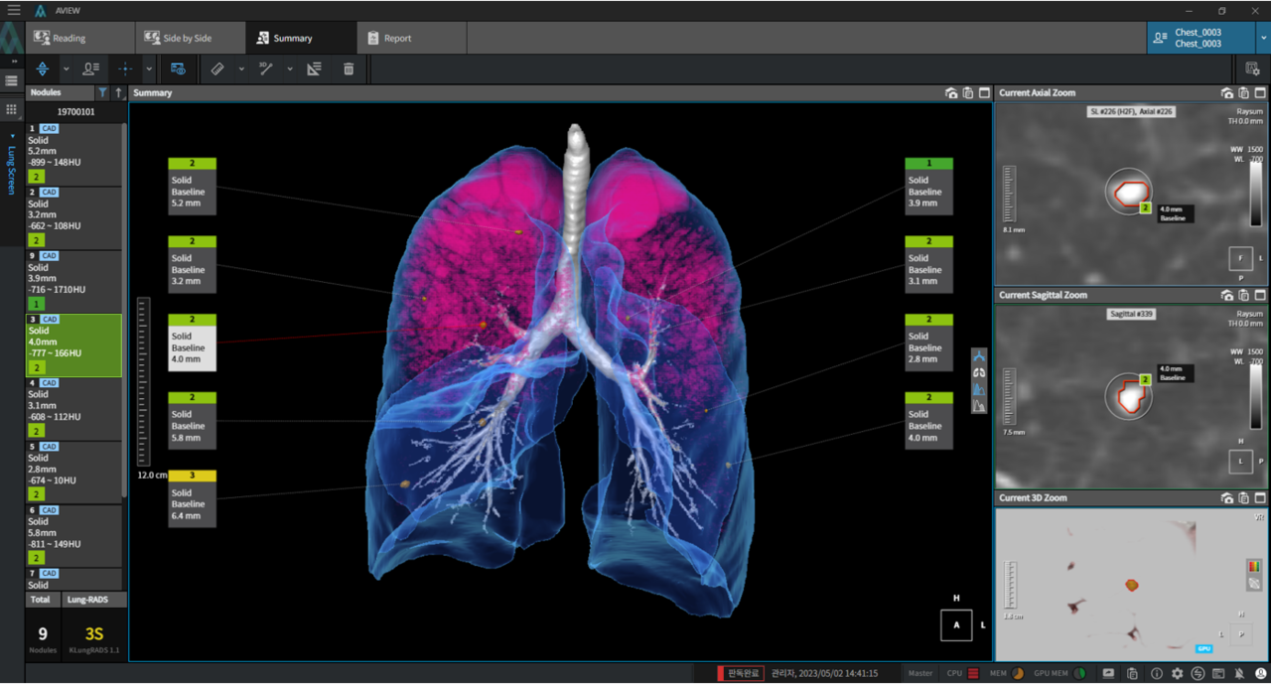
Task: Open the Chest_0003 patient dropdown arrow
Action: coord(1263,38)
